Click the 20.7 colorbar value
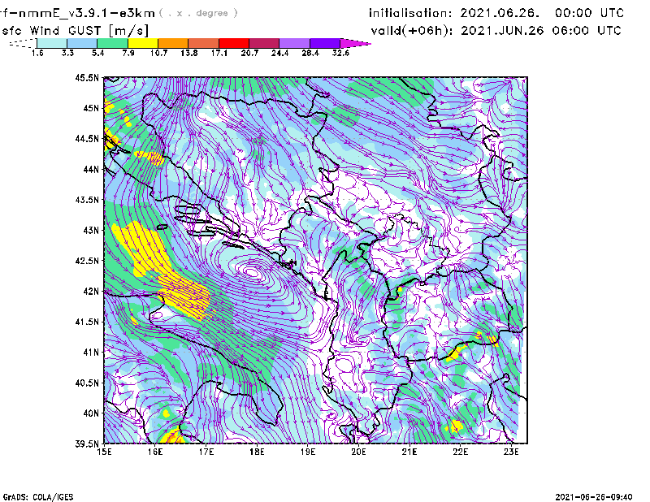This screenshot has width=650, height=502. click(x=249, y=53)
